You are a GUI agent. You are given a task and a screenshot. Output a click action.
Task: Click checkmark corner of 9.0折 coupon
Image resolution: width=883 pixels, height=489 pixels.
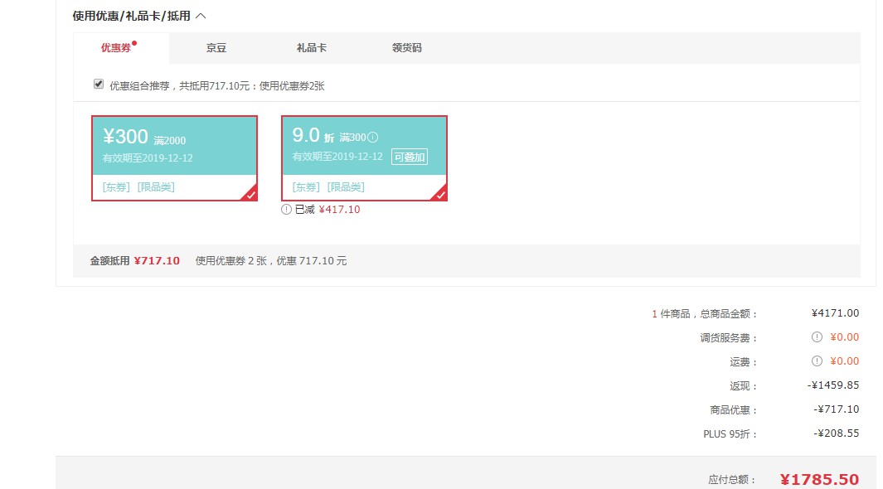click(x=440, y=194)
